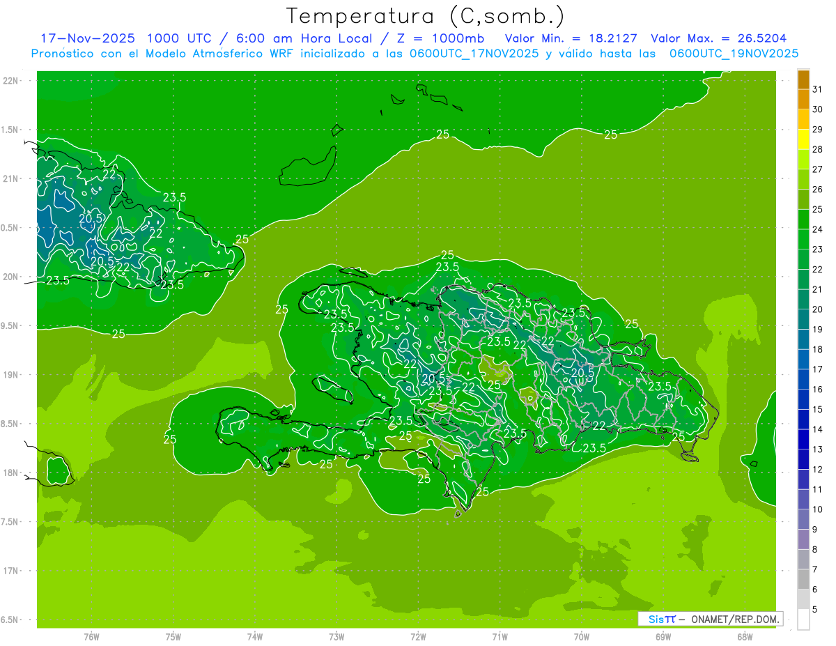Pick the yellow swatch between 28 and 29
Viewport: 836px width, 646px height.
point(803,139)
